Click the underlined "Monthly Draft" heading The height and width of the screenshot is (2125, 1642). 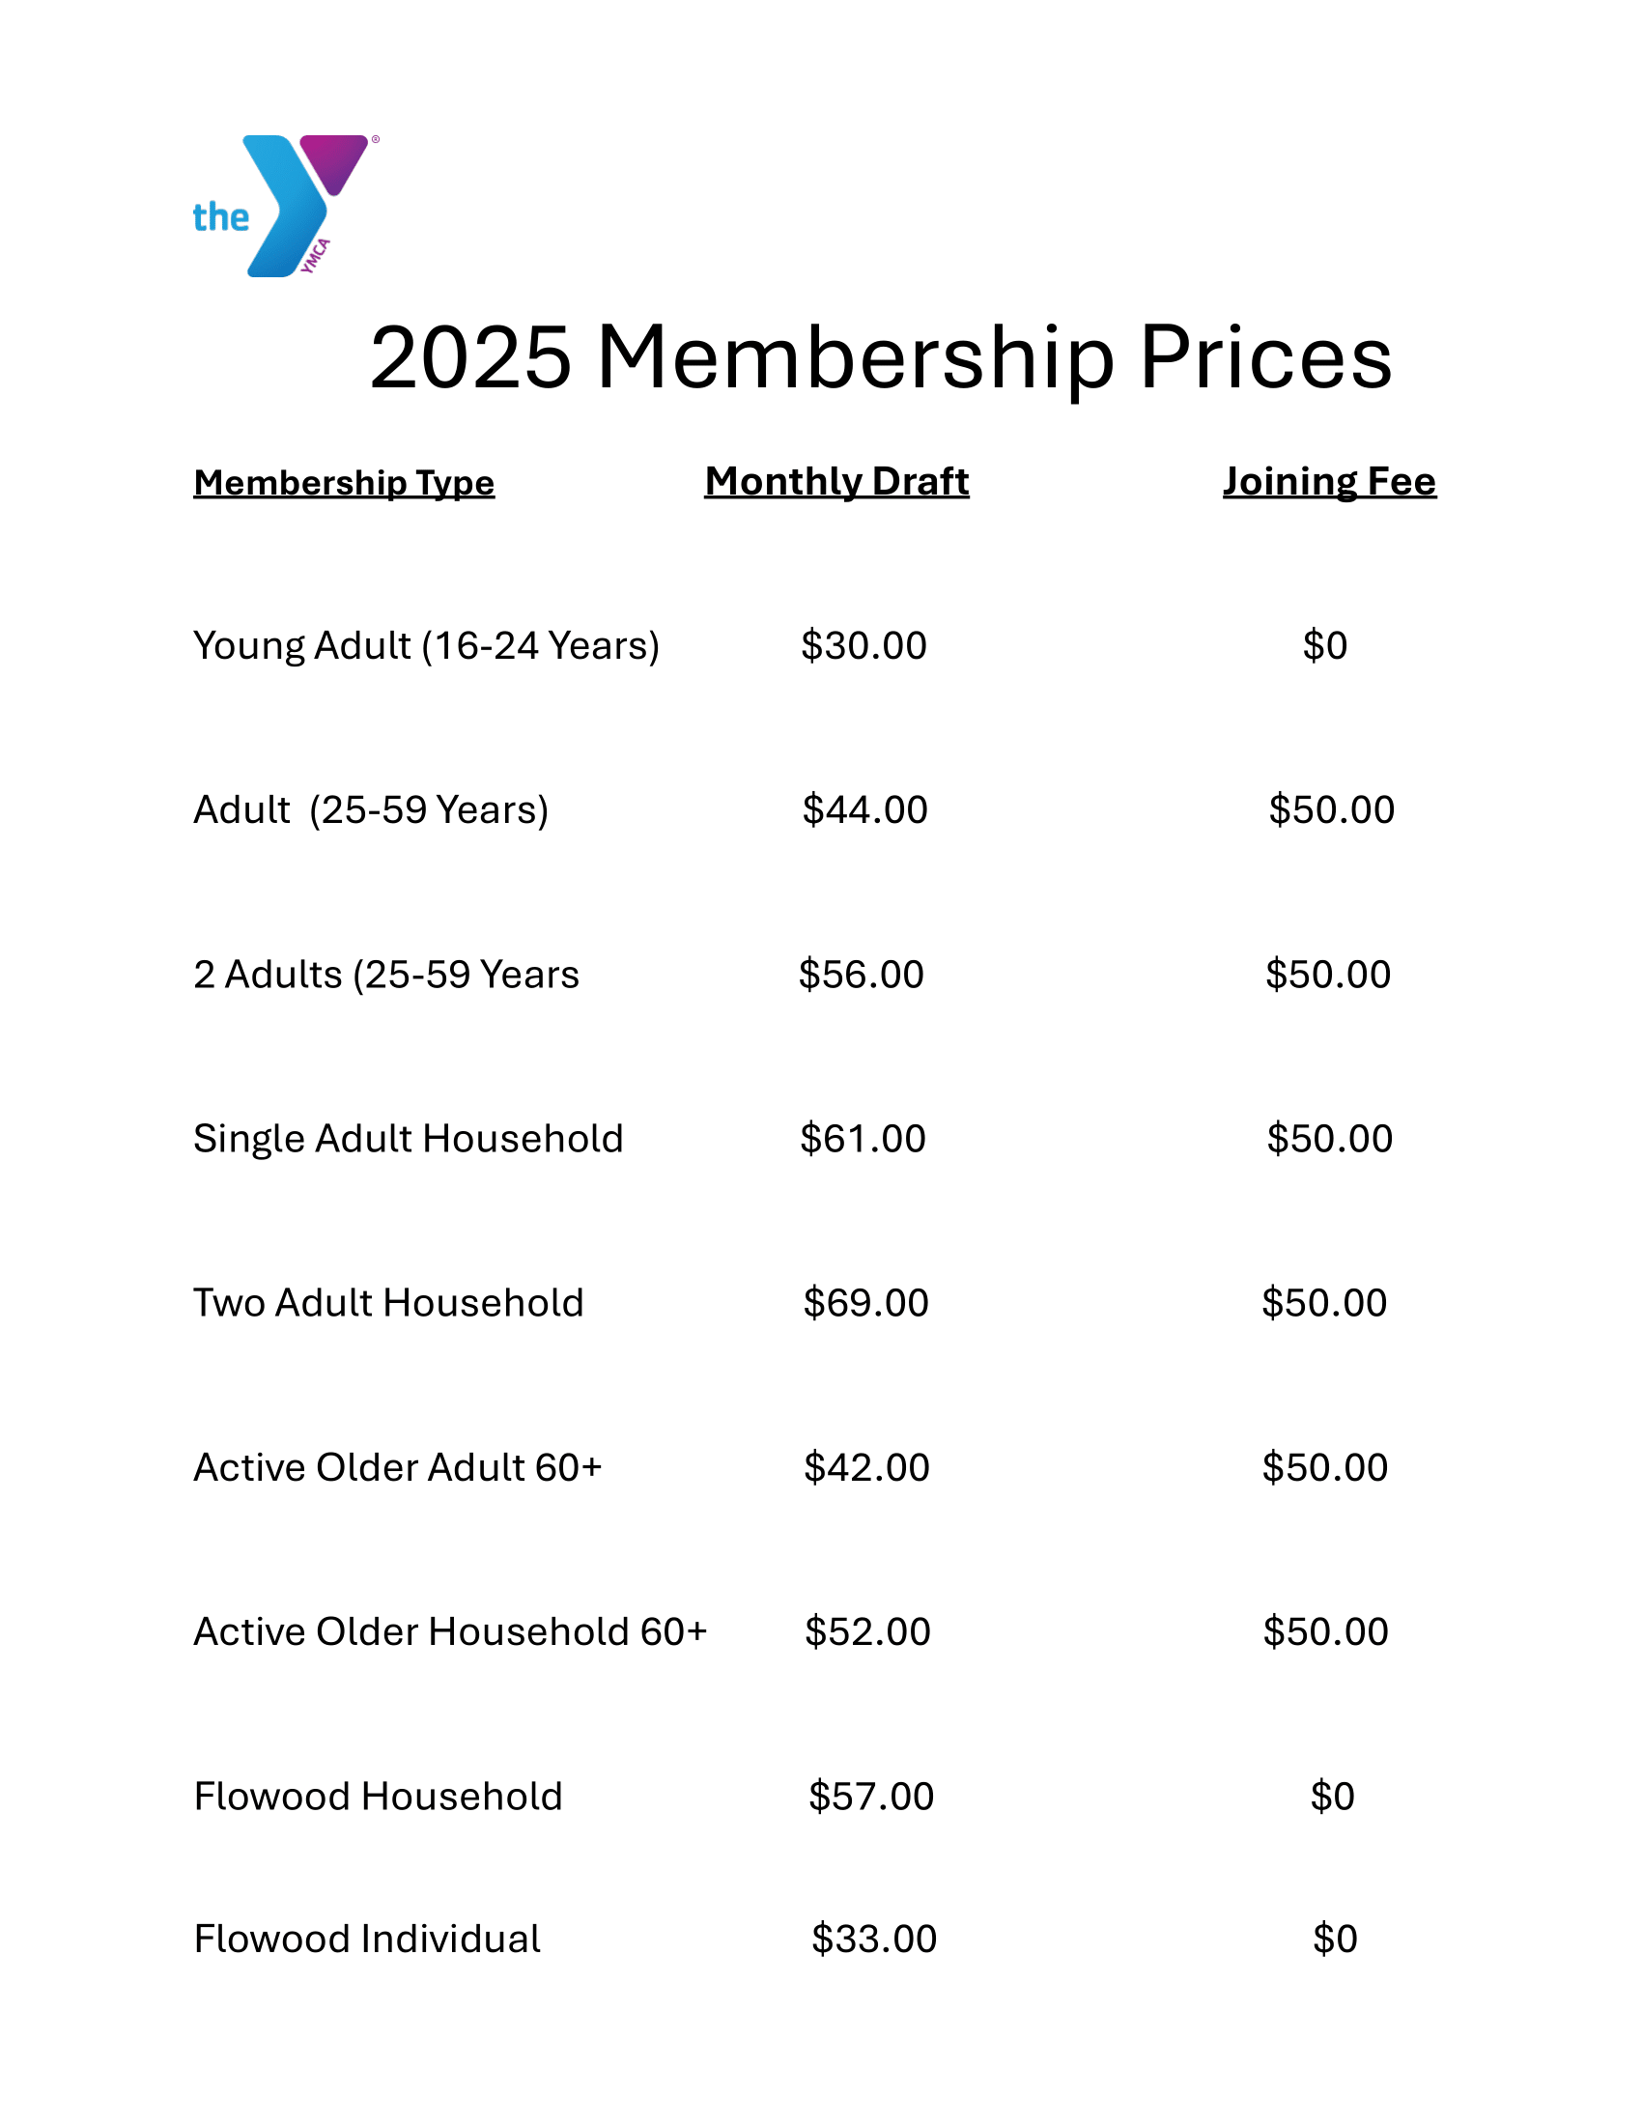(x=836, y=482)
